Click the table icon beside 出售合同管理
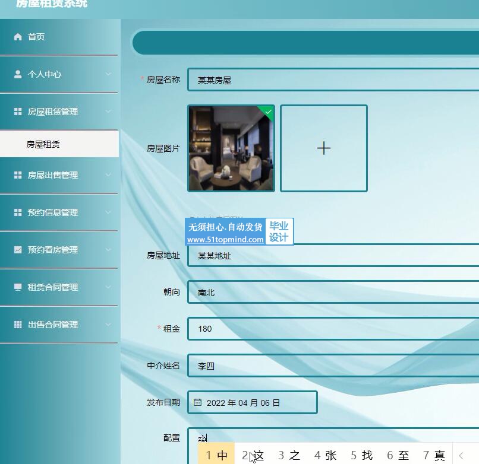Image resolution: width=479 pixels, height=464 pixels. pos(18,325)
